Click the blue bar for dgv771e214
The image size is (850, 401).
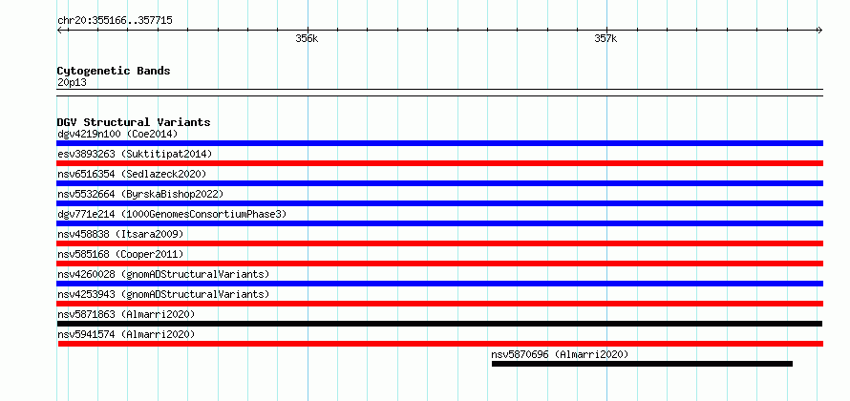point(439,223)
